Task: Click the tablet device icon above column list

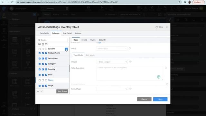Action: (x=46, y=44)
